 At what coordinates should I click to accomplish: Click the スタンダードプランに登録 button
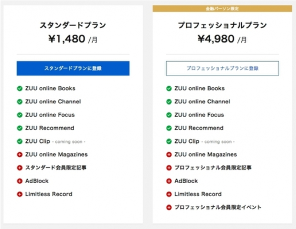[73, 68]
